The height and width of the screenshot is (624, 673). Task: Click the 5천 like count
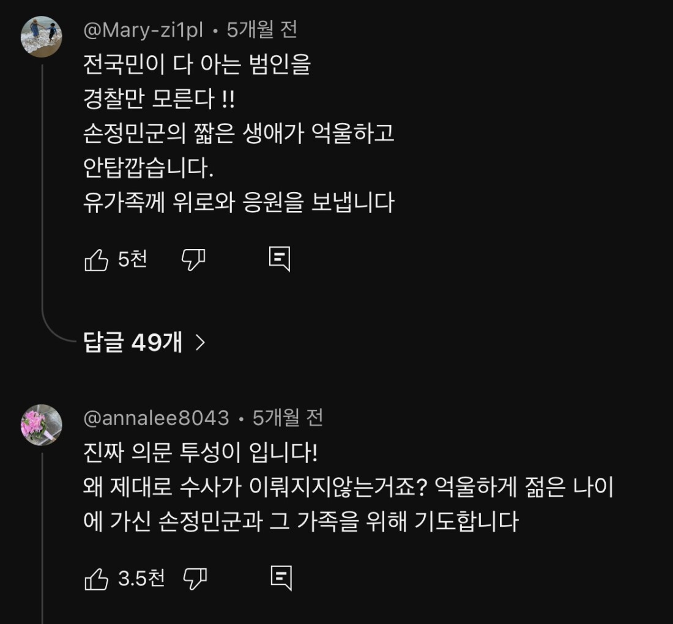[x=132, y=260]
